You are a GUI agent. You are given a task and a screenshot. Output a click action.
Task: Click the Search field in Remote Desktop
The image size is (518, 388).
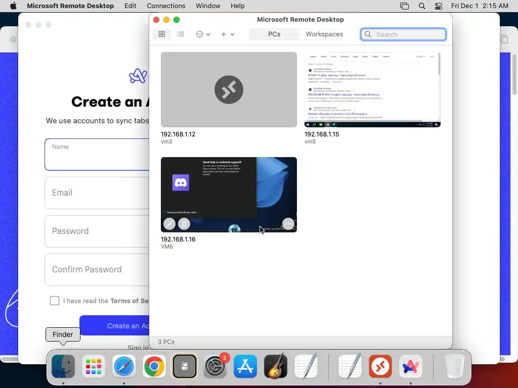403,34
